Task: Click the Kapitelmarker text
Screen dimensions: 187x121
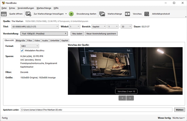Action: click(27, 67)
